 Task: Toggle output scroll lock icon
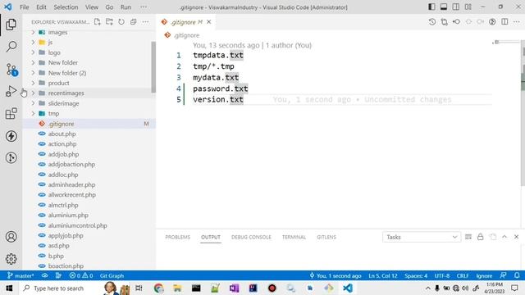(481, 237)
